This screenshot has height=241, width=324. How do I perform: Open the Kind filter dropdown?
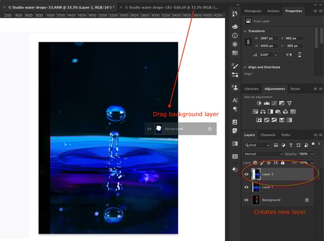point(257,145)
